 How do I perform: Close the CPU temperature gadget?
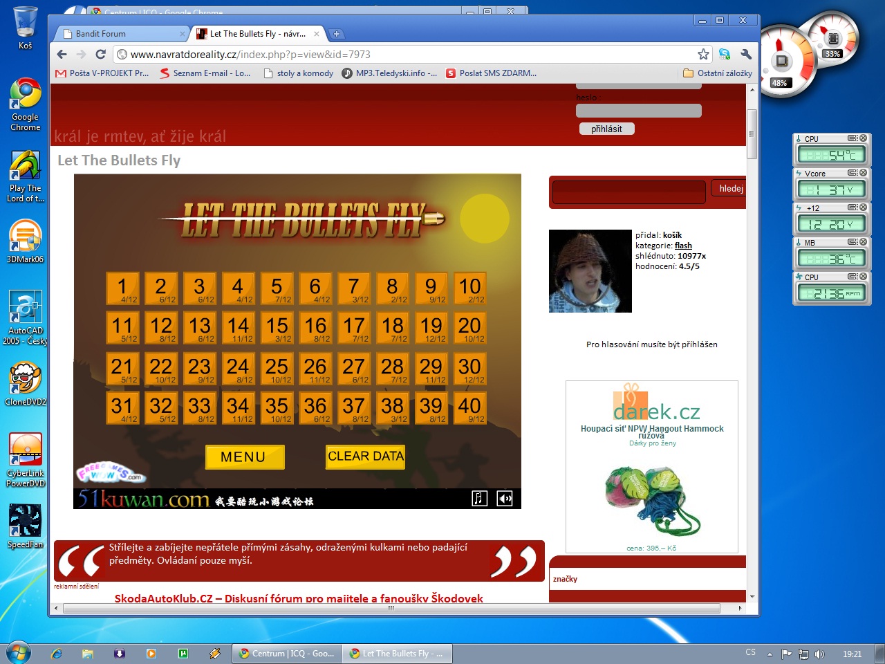(x=863, y=138)
